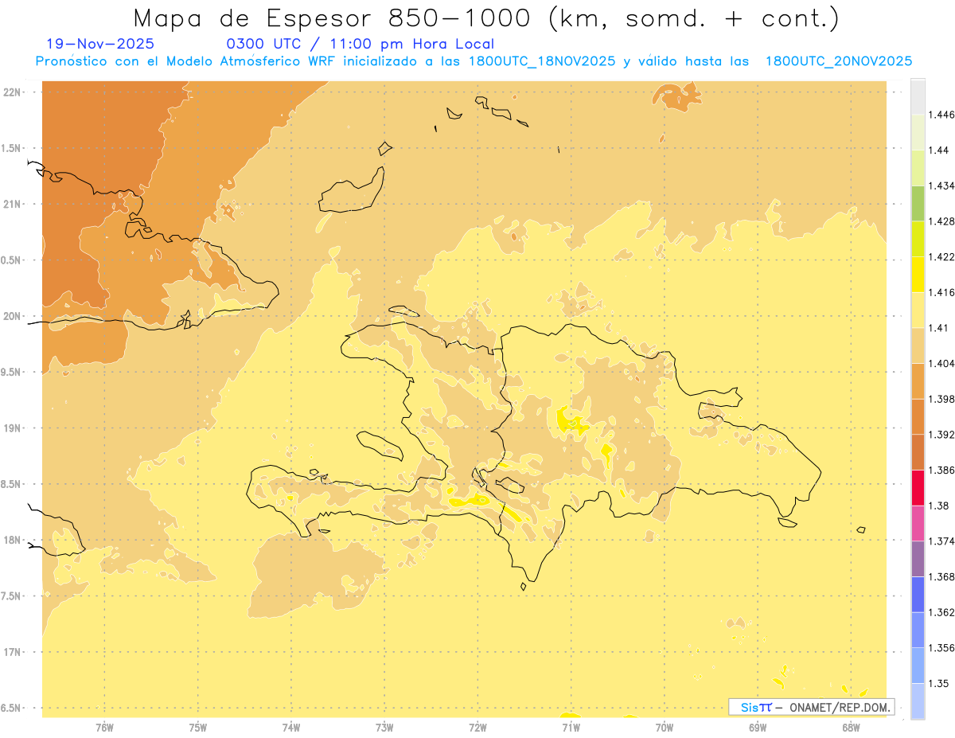Click the time label '0300 UTC / 11:00 pm Hora Local'
Image resolution: width=955 pixels, height=738 pixels.
click(361, 44)
